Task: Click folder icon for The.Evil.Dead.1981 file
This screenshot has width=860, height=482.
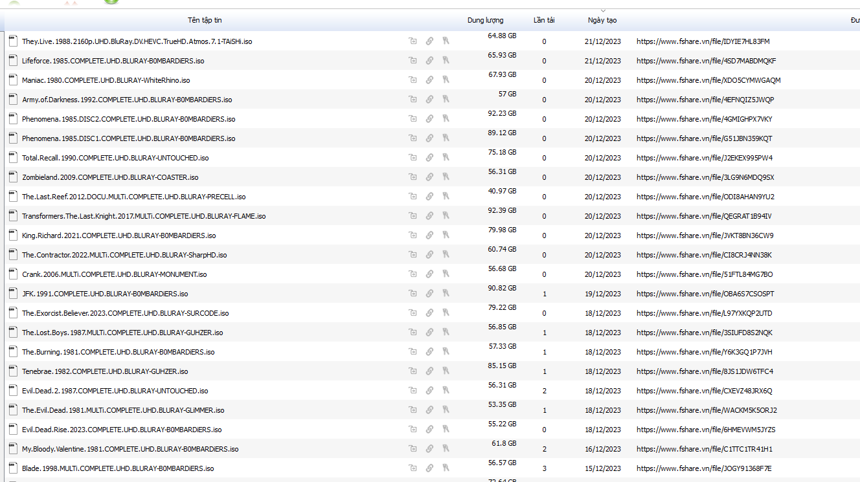Action: pos(413,410)
